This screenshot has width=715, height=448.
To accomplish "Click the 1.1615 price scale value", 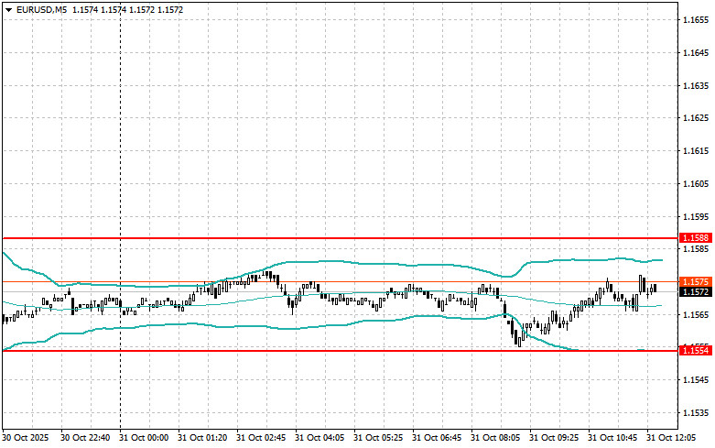I will click(x=696, y=151).
